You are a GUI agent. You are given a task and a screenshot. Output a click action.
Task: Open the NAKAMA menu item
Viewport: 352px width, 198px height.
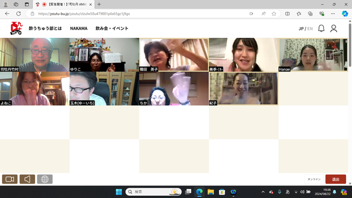point(79,28)
